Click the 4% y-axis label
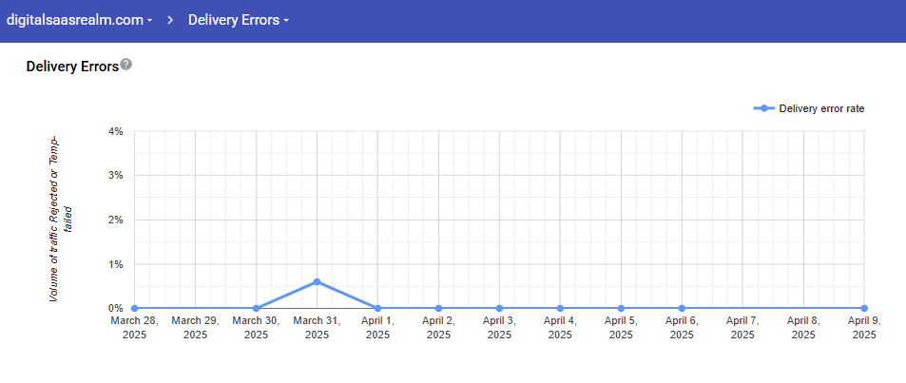906x383 pixels. pyautogui.click(x=115, y=131)
